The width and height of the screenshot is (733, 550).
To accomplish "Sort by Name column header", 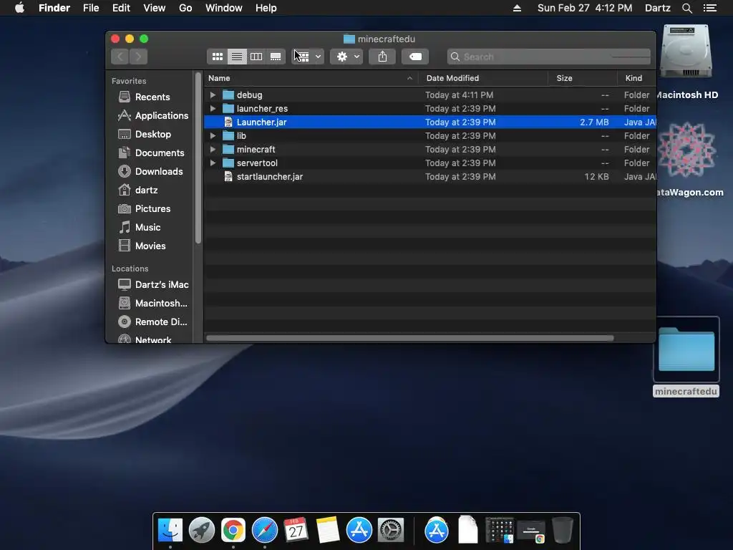I will [x=311, y=78].
